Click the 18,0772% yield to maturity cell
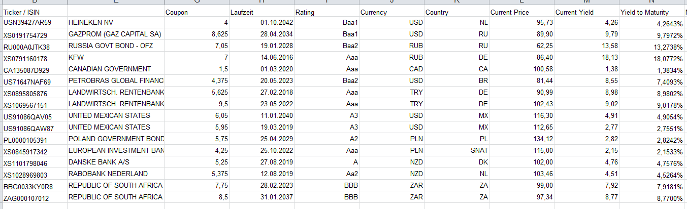 (x=652, y=58)
